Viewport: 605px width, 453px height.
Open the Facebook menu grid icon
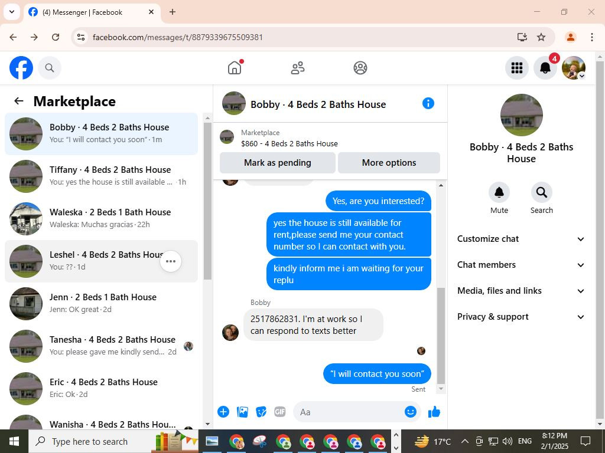pos(516,68)
